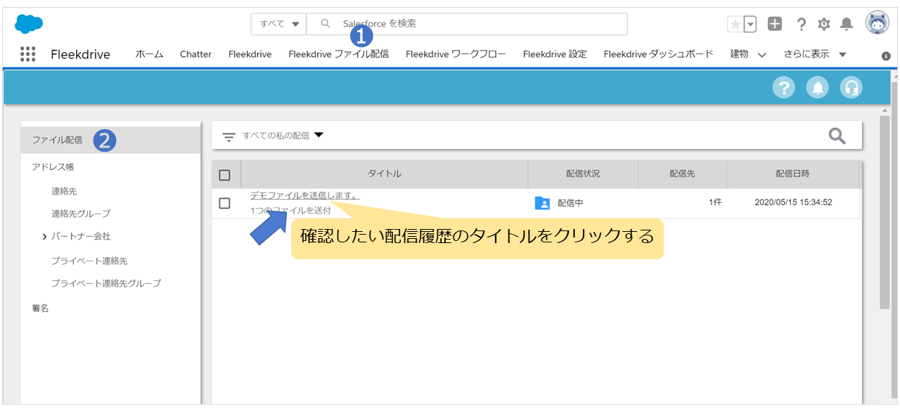The height and width of the screenshot is (411, 900).
Task: Check the デモファイル row checkbox
Action: pyautogui.click(x=225, y=203)
